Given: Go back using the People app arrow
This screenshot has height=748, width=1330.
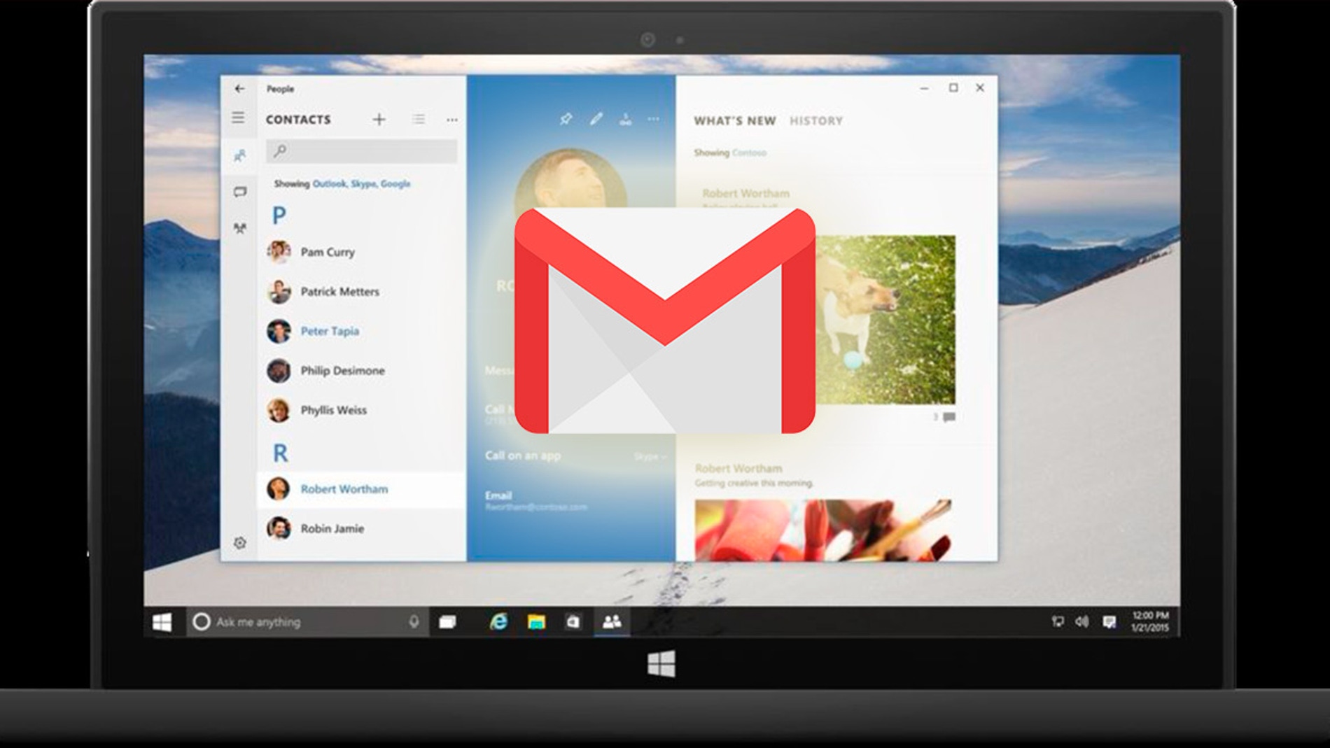Looking at the screenshot, I should point(239,89).
